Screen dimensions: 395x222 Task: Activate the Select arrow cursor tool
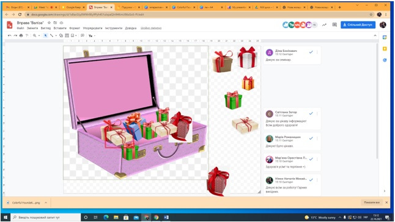click(x=46, y=35)
